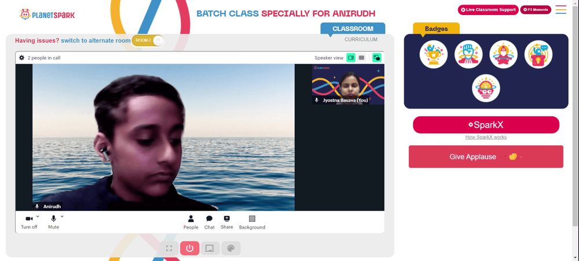Open Live Classroom Support

tap(488, 10)
